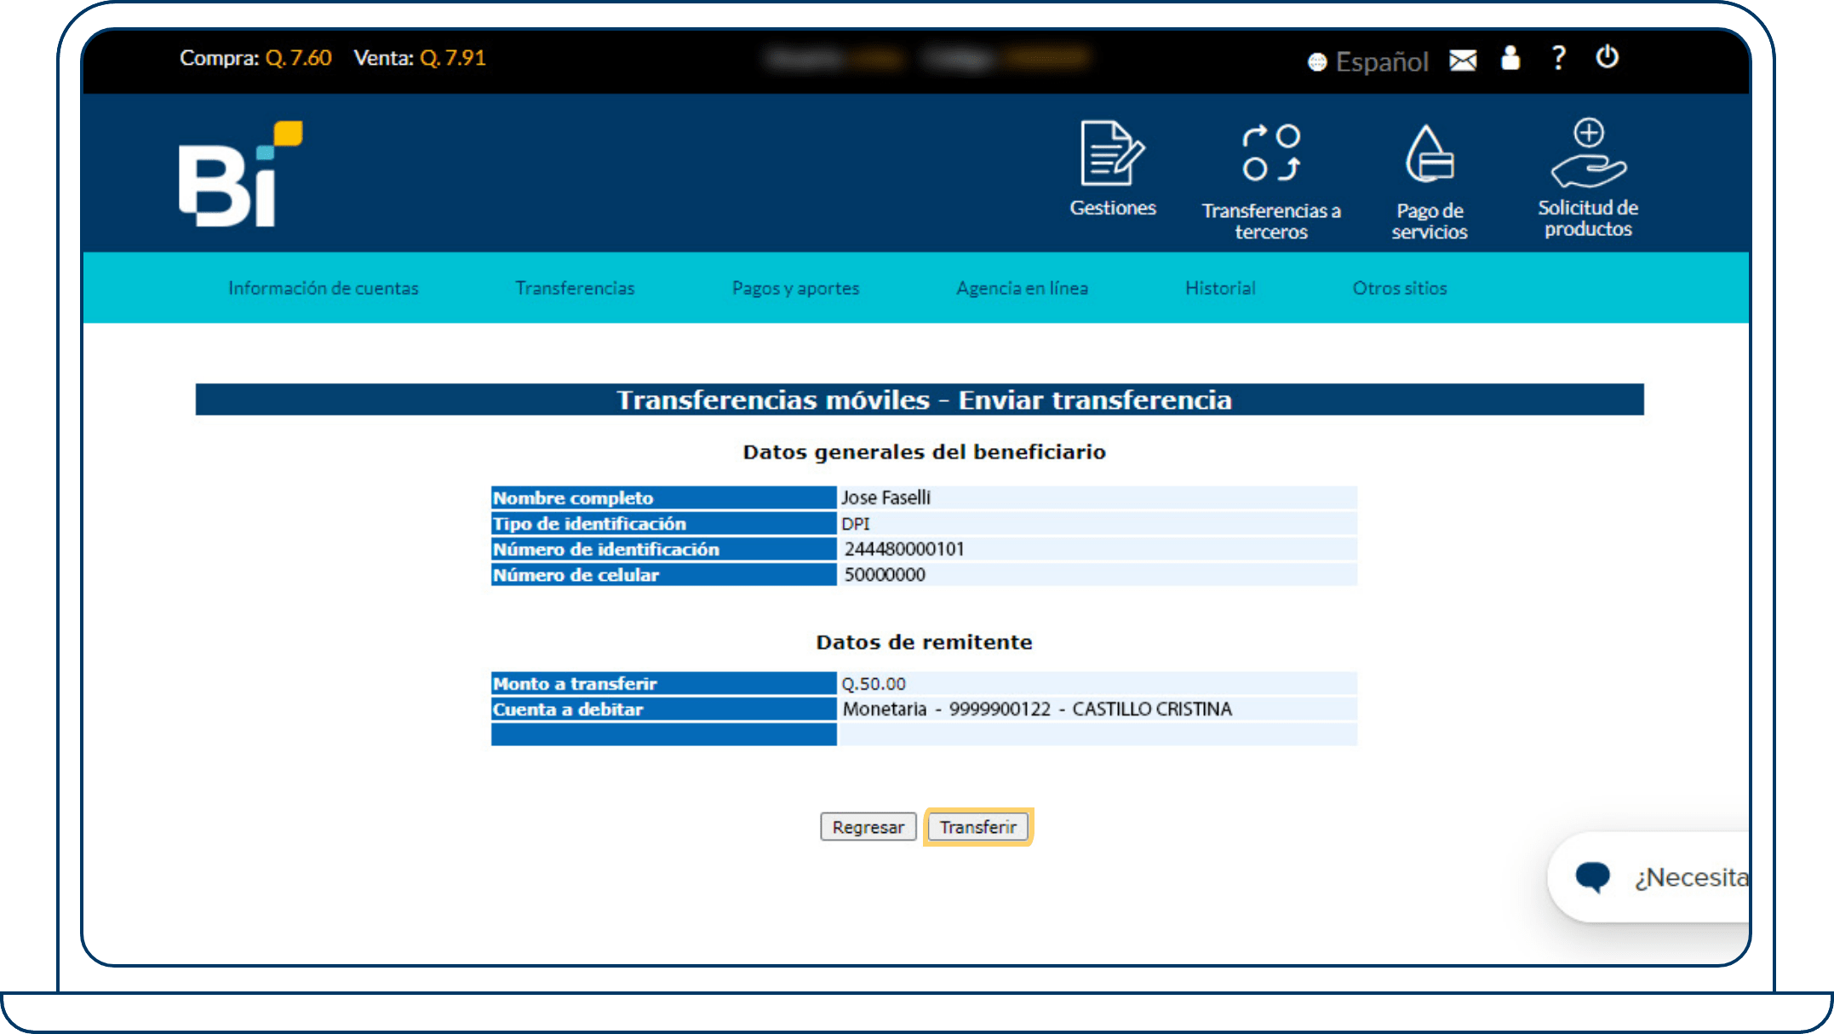
Task: Open the Historial menu
Action: [1221, 288]
